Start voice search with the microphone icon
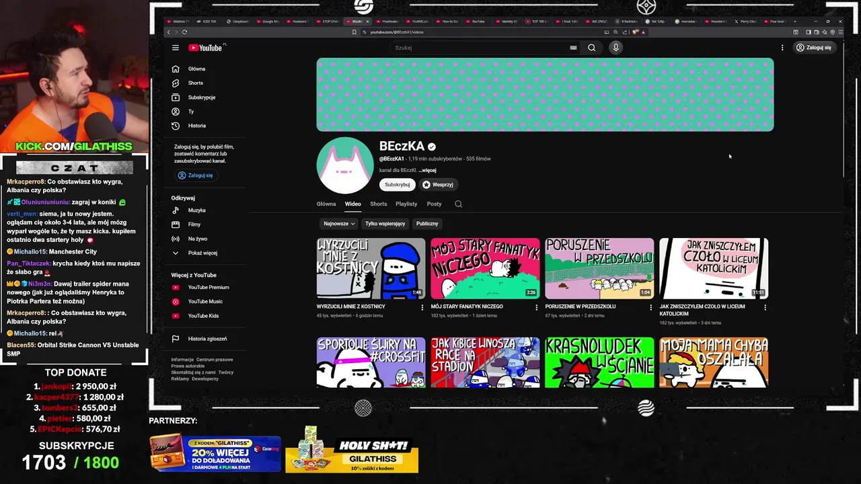Viewport: 861px width, 484px height. (x=615, y=48)
